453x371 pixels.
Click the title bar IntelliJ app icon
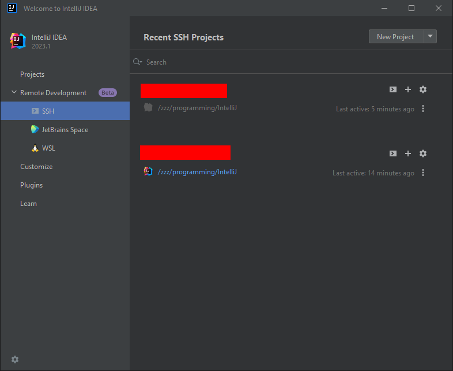click(x=12, y=8)
